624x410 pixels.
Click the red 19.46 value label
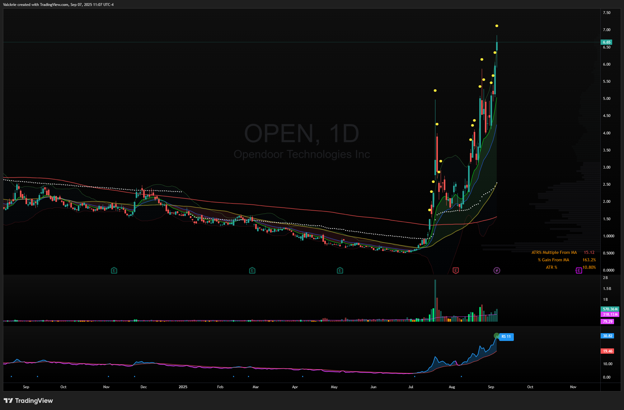(x=607, y=351)
